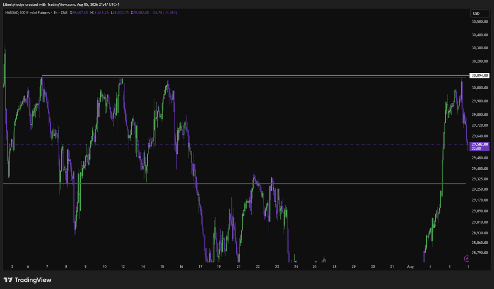Image resolution: width=494 pixels, height=289 pixels.
Task: Click the 29,010.00 price axis label
Action: click(480, 222)
